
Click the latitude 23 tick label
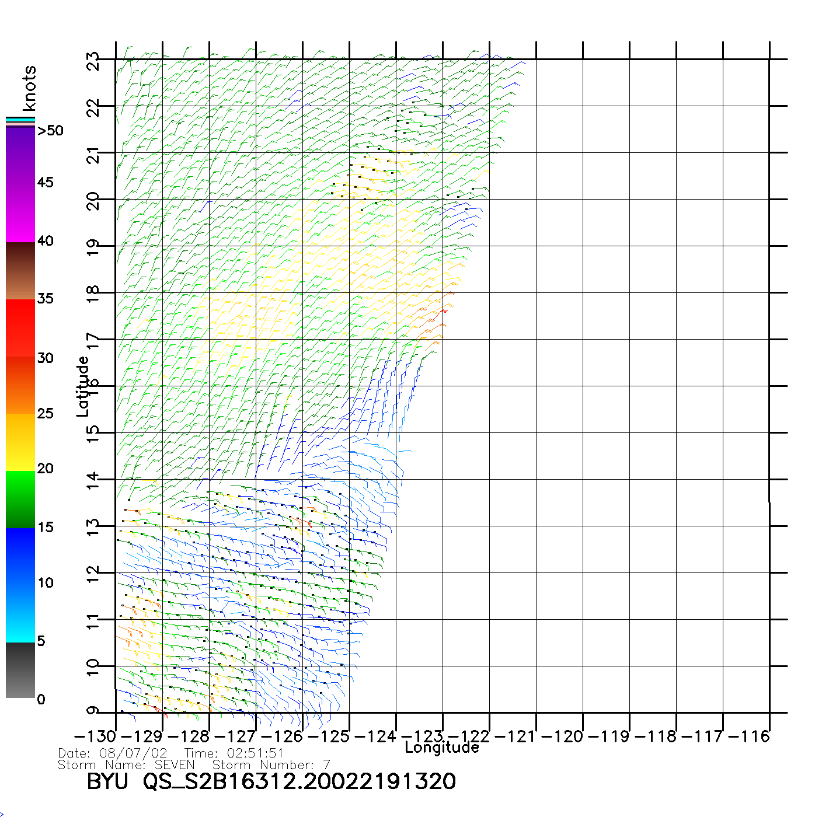(x=93, y=61)
